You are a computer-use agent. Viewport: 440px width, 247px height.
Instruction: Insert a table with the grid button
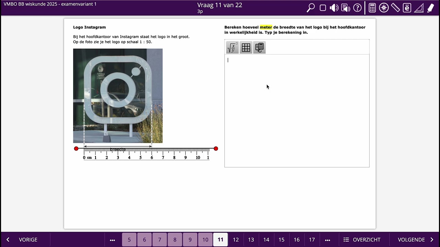tap(246, 48)
